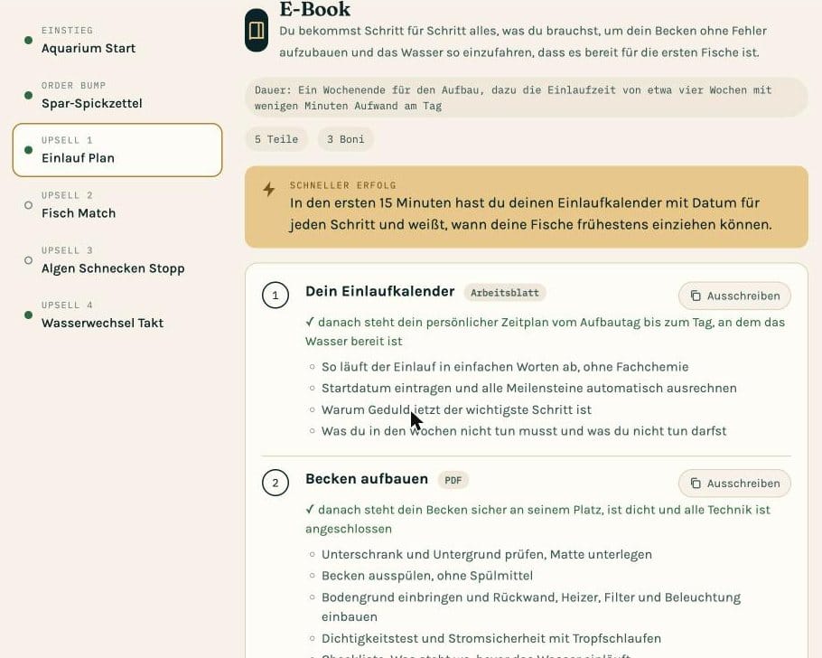Click the Dein Einlaufkalender heading

[x=380, y=291]
